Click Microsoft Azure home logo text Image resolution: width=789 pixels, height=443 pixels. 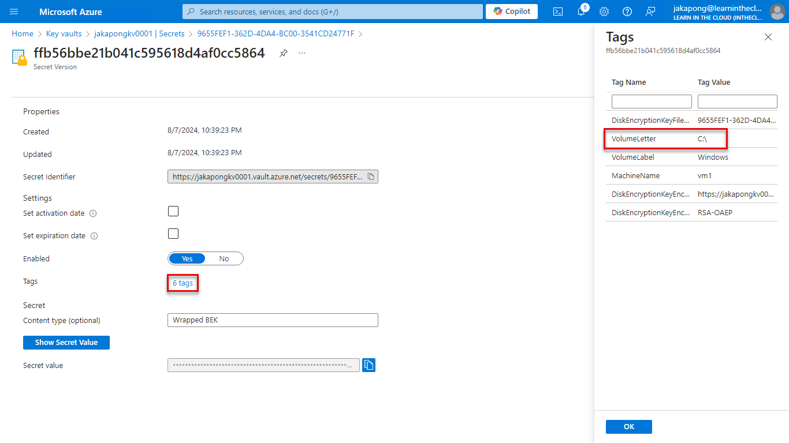[x=70, y=12]
